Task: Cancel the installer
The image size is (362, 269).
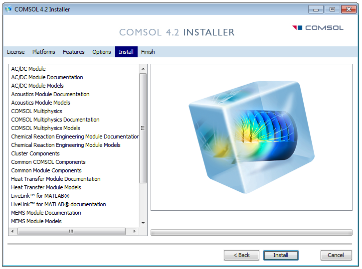Action: coord(336,255)
